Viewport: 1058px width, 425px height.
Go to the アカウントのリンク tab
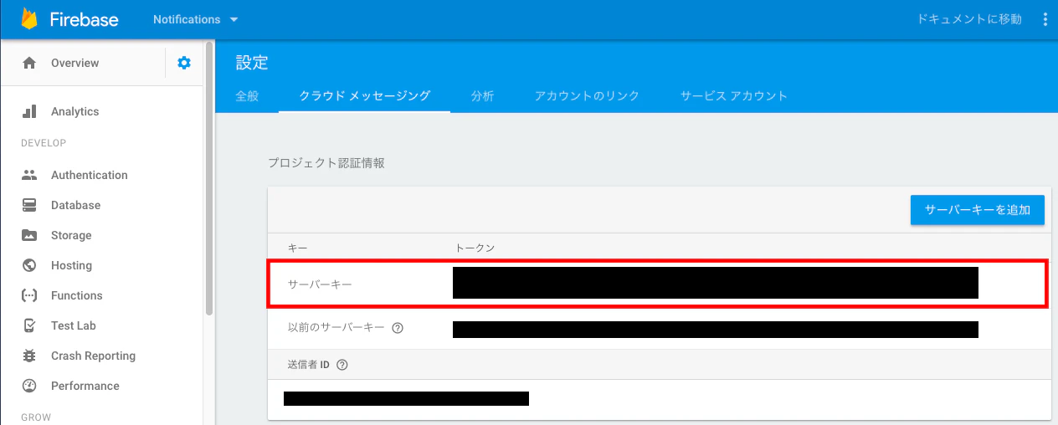coord(587,96)
